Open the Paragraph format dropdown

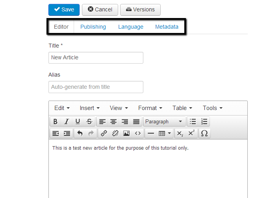[x=163, y=121]
